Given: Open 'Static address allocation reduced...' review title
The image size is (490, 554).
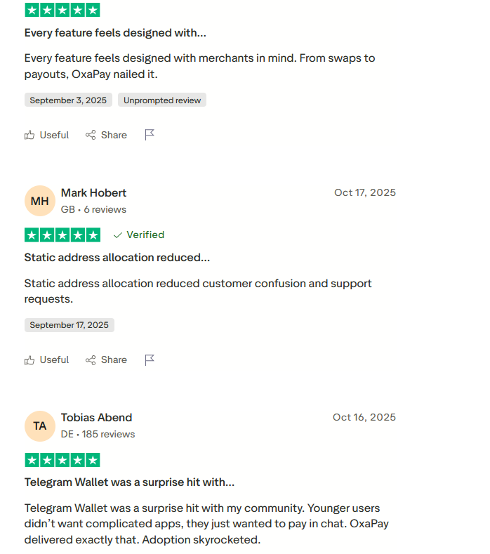Looking at the screenshot, I should pyautogui.click(x=117, y=258).
